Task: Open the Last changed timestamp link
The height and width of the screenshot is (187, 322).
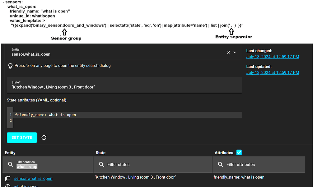Action: click(273, 57)
